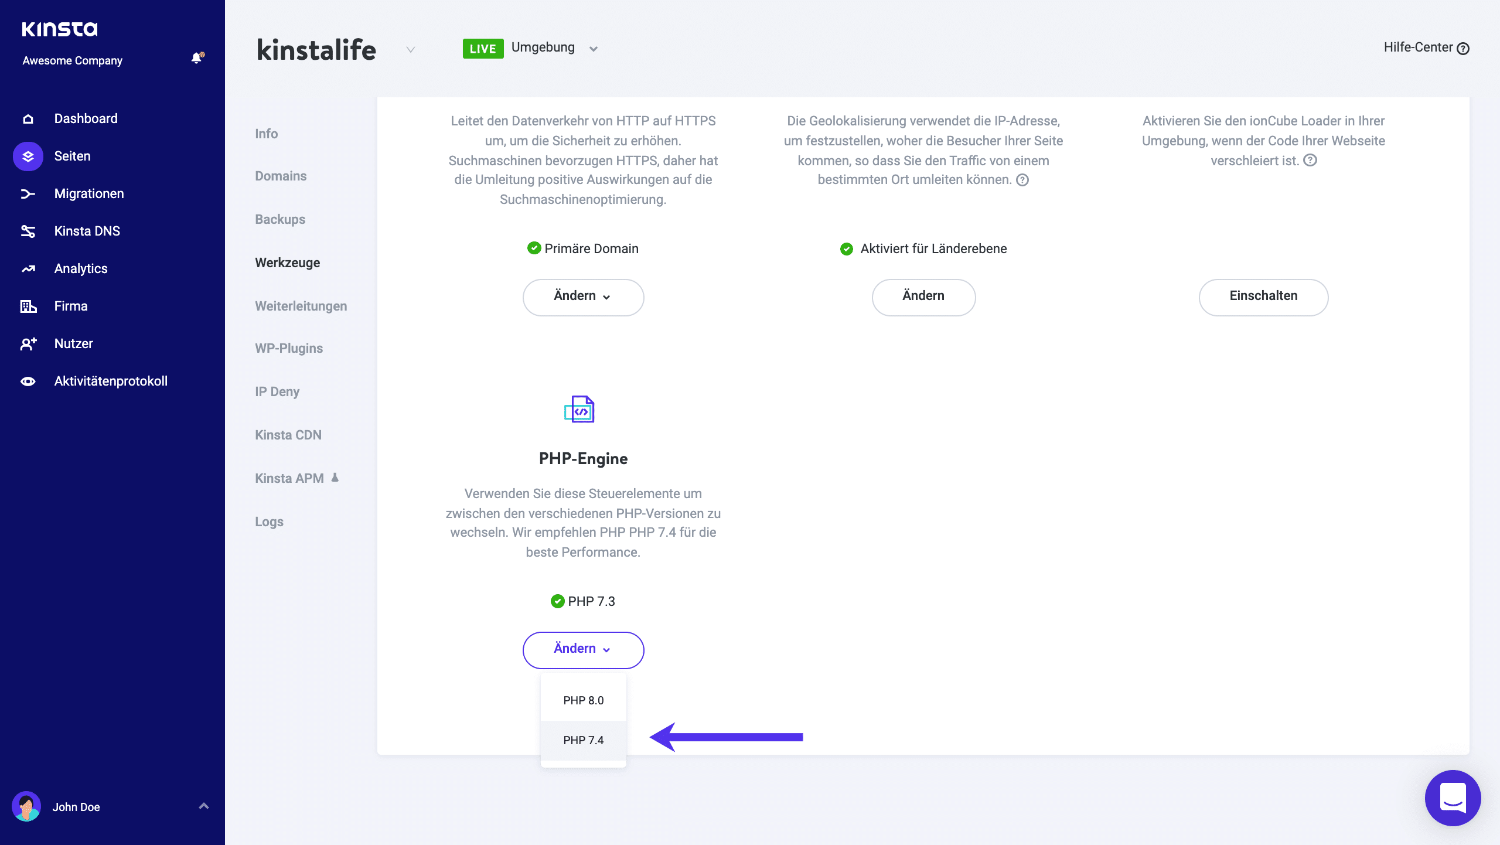Open the chat support bubble
1500x845 pixels.
1453,798
